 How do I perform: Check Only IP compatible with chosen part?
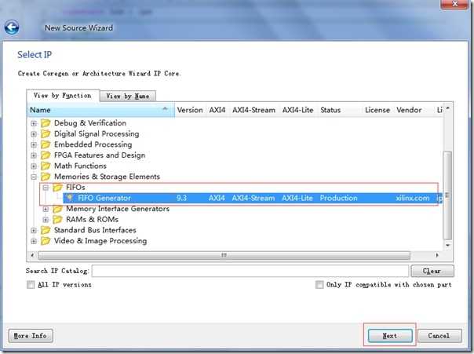(319, 284)
